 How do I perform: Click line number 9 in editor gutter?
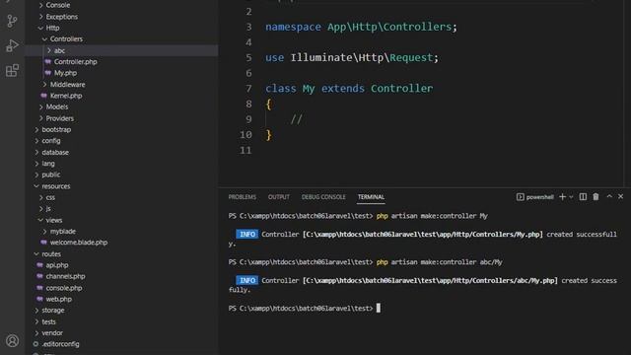point(248,119)
